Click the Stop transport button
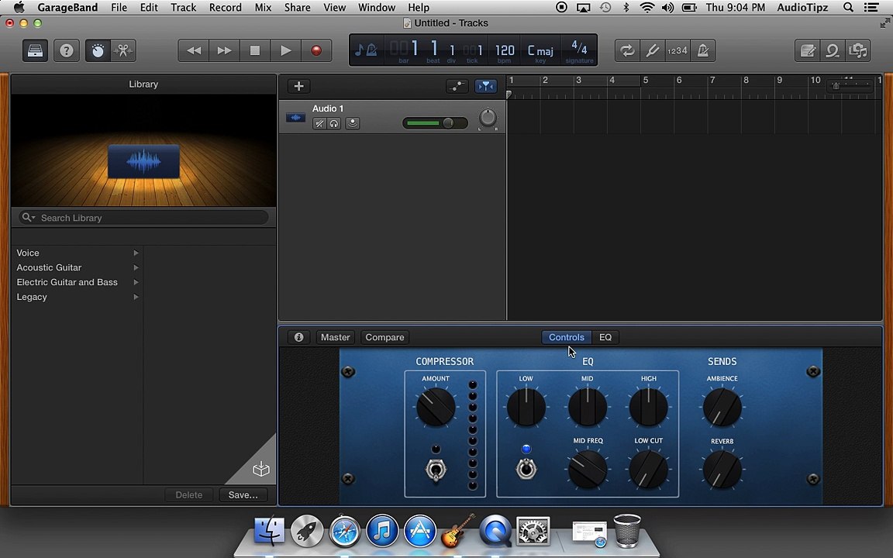The width and height of the screenshot is (893, 558). point(255,50)
